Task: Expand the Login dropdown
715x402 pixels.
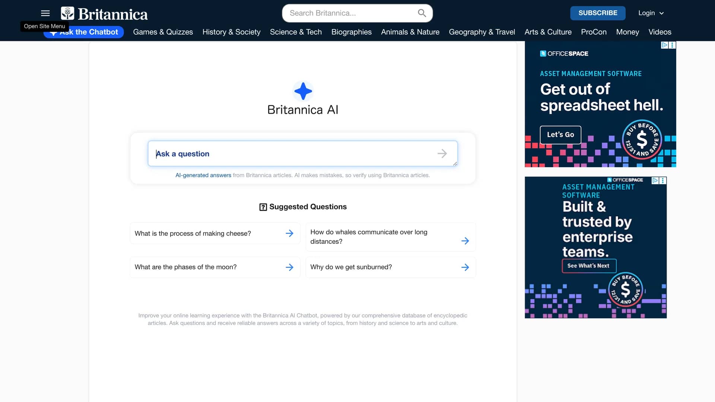Action: 651,13
